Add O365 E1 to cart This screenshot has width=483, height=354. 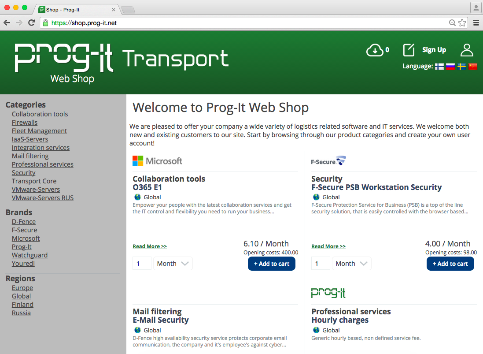pyautogui.click(x=271, y=264)
